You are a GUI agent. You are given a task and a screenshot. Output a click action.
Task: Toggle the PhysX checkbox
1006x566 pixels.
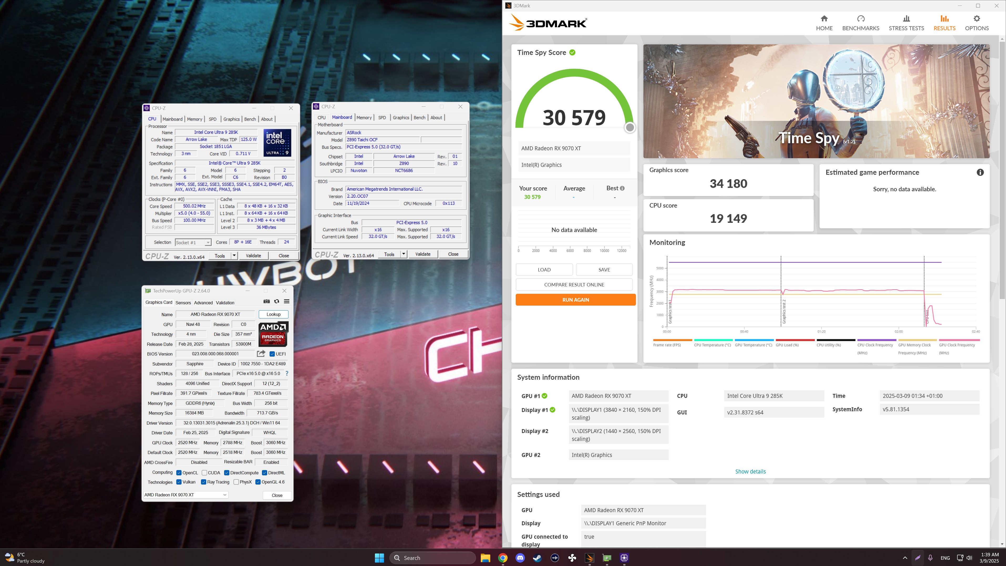tap(236, 482)
